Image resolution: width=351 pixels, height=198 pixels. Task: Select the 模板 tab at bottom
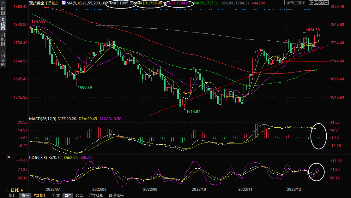(x=25, y=195)
